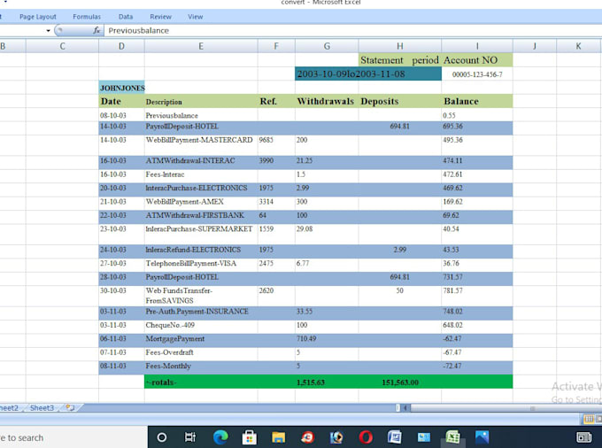This screenshot has width=602, height=448.
Task: Click the formula bar containing Previousbalance
Action: [x=352, y=30]
